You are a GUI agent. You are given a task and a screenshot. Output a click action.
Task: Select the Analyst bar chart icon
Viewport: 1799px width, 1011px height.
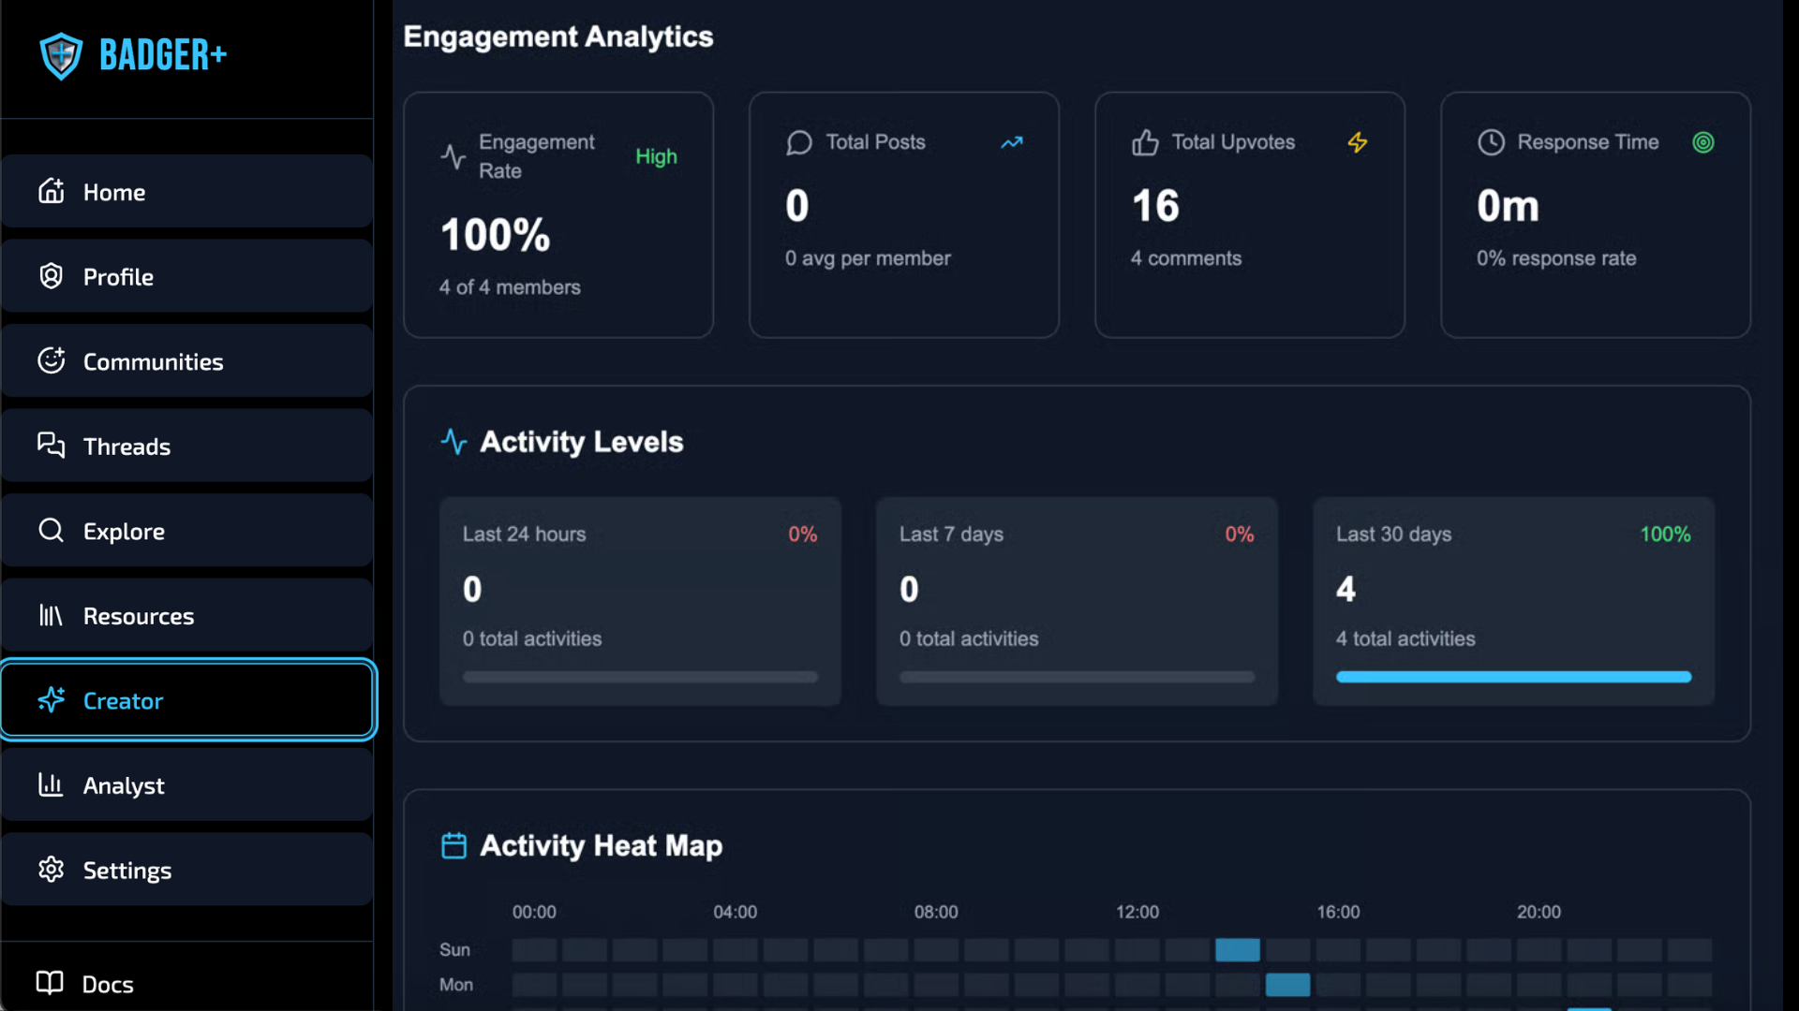click(52, 785)
